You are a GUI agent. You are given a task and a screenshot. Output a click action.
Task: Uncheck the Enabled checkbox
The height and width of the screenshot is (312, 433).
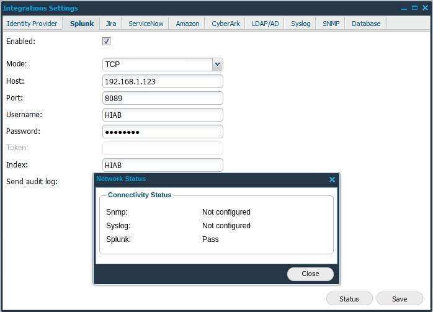(106, 42)
